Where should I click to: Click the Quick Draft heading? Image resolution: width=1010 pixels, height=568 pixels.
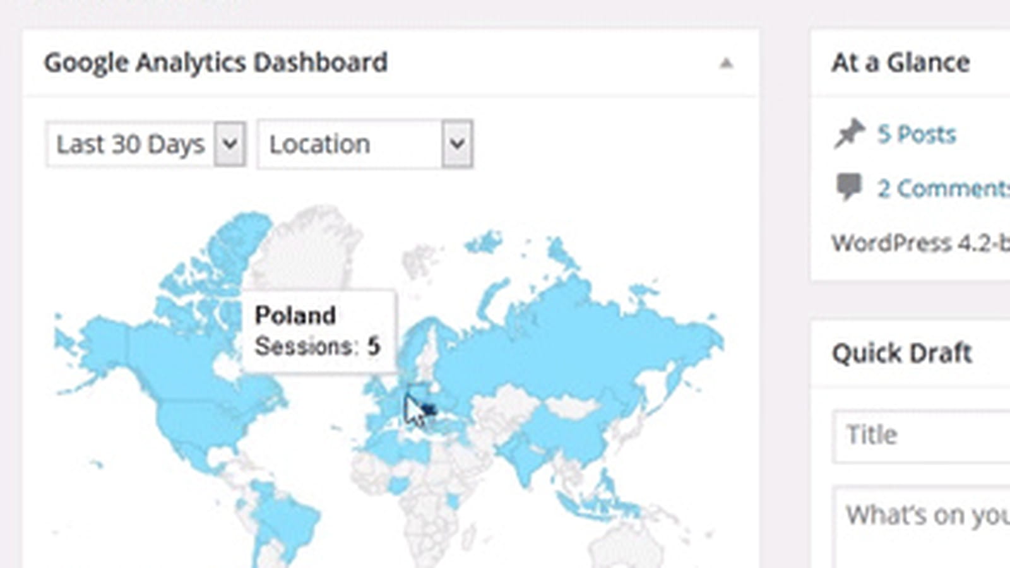(902, 353)
